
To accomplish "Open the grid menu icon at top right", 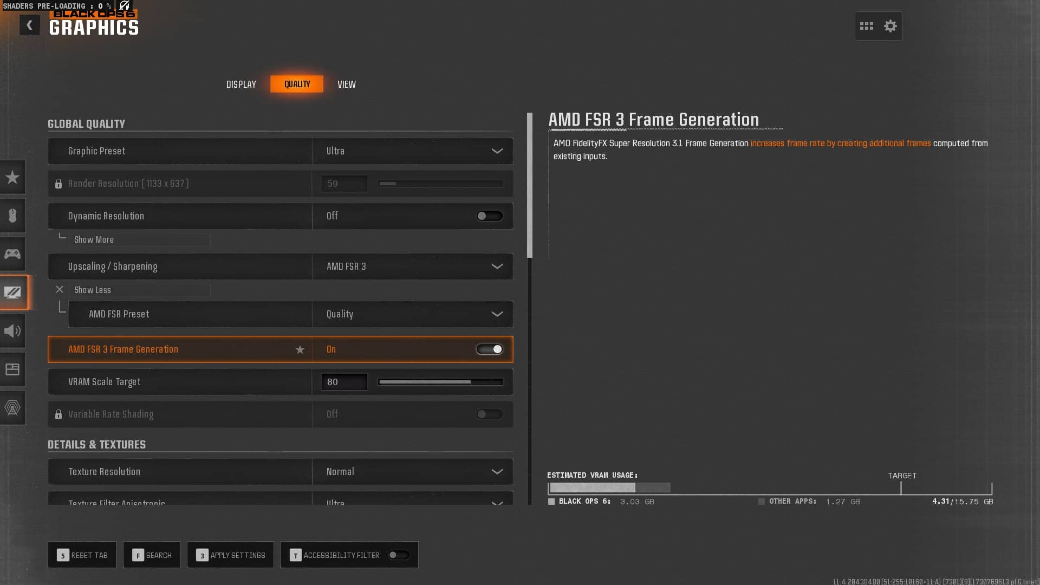I will tap(866, 26).
